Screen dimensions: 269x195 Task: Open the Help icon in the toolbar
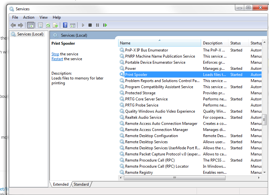coord(66,25)
